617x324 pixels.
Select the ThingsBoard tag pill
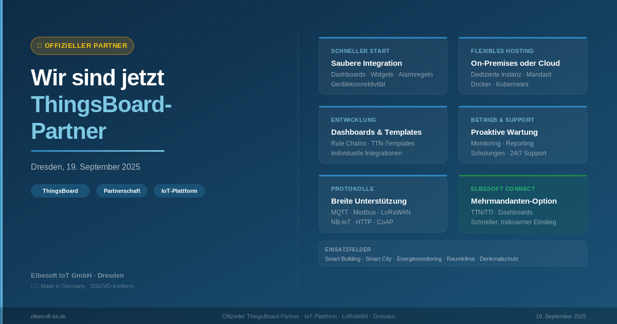tap(60, 191)
